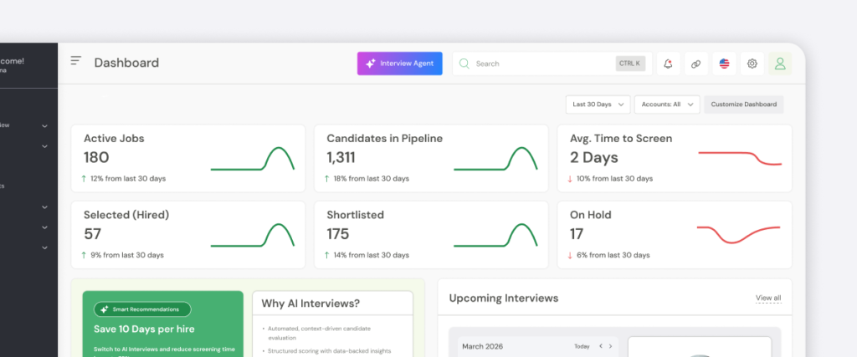Click the Smart Recommendations badge
The width and height of the screenshot is (857, 357).
point(142,309)
